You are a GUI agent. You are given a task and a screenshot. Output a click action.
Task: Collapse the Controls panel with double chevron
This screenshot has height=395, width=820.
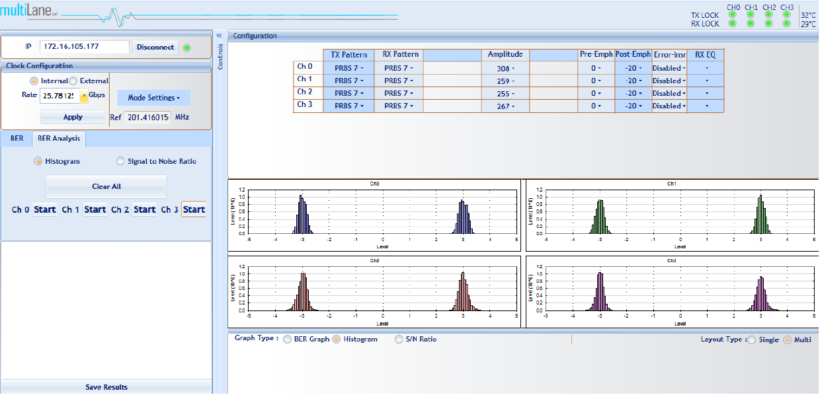[x=219, y=36]
